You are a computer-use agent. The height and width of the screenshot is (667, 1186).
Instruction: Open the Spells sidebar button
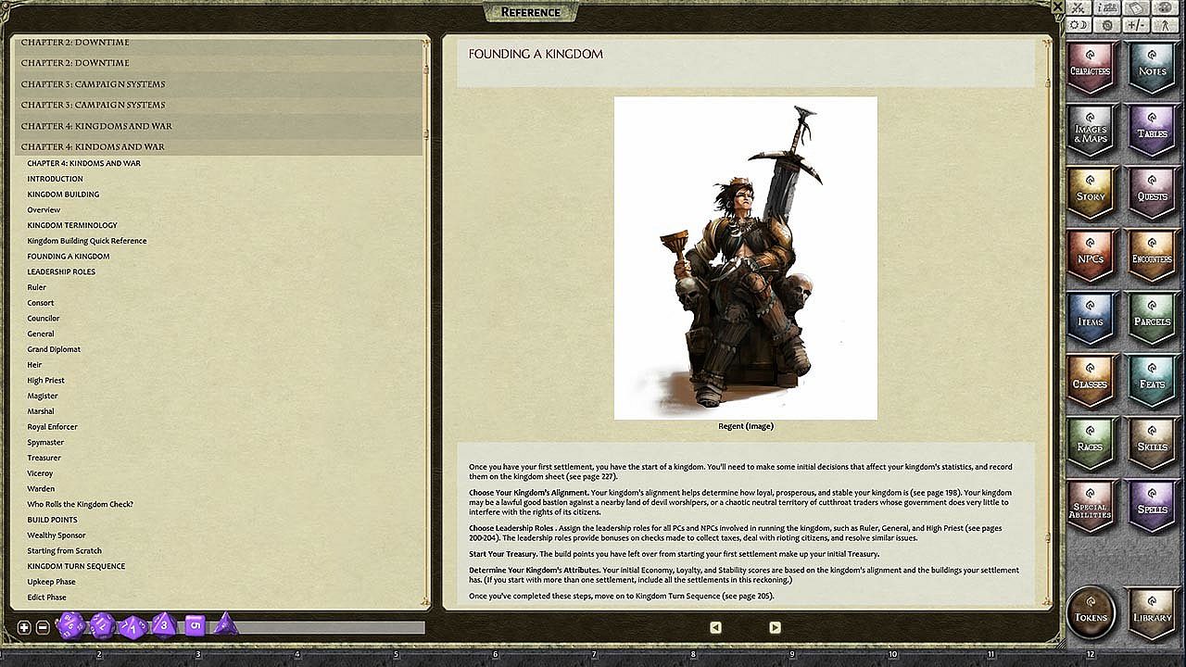coord(1153,506)
